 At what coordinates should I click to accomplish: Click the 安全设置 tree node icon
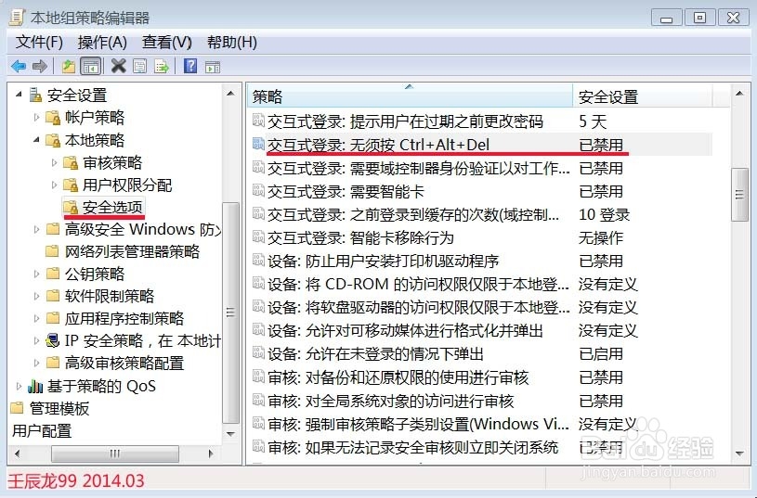click(x=35, y=95)
